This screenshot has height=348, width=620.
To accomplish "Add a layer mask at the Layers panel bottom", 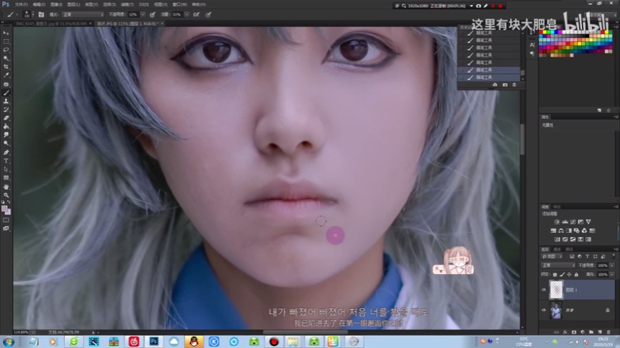I will click(x=574, y=332).
